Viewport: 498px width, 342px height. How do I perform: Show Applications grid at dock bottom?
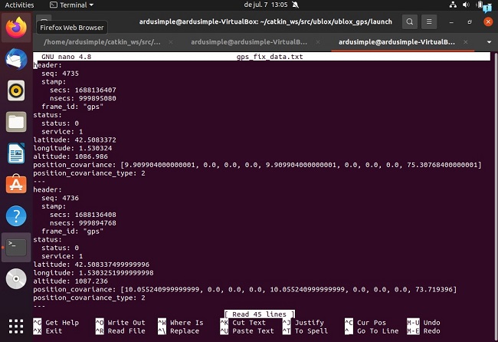(x=16, y=324)
